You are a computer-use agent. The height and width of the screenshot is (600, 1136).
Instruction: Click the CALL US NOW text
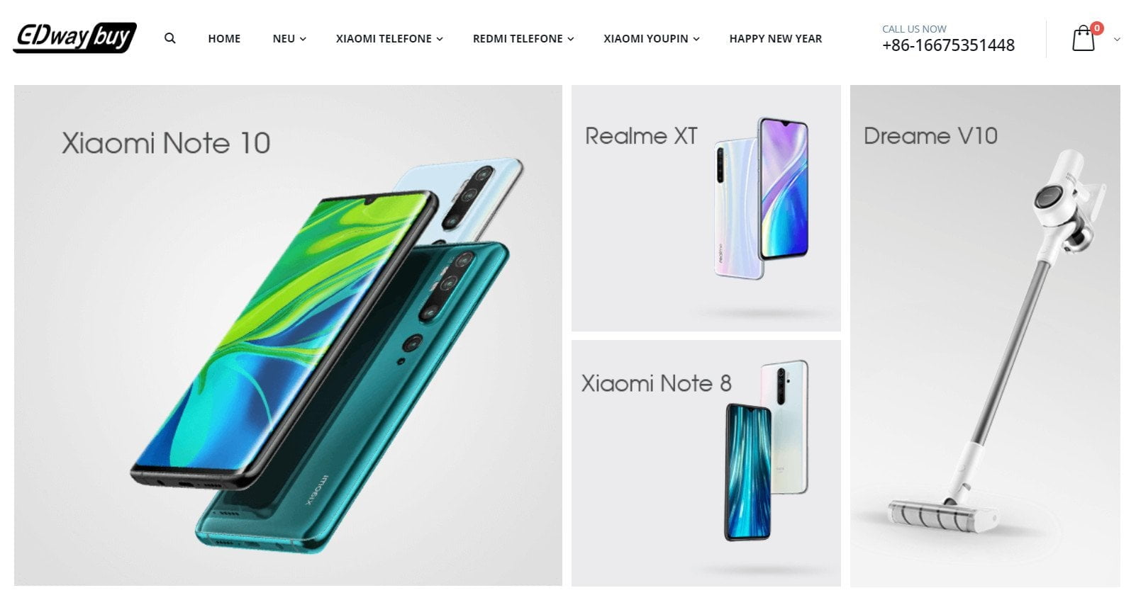click(x=914, y=29)
